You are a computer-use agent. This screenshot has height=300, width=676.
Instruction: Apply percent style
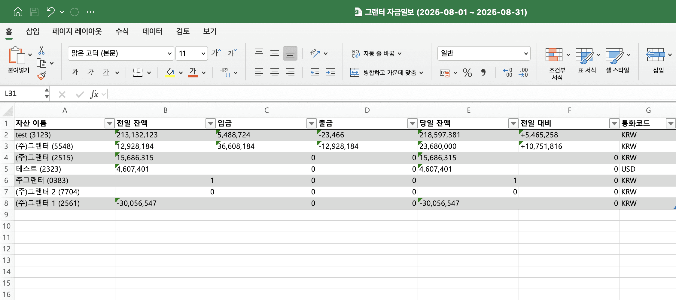click(x=467, y=73)
